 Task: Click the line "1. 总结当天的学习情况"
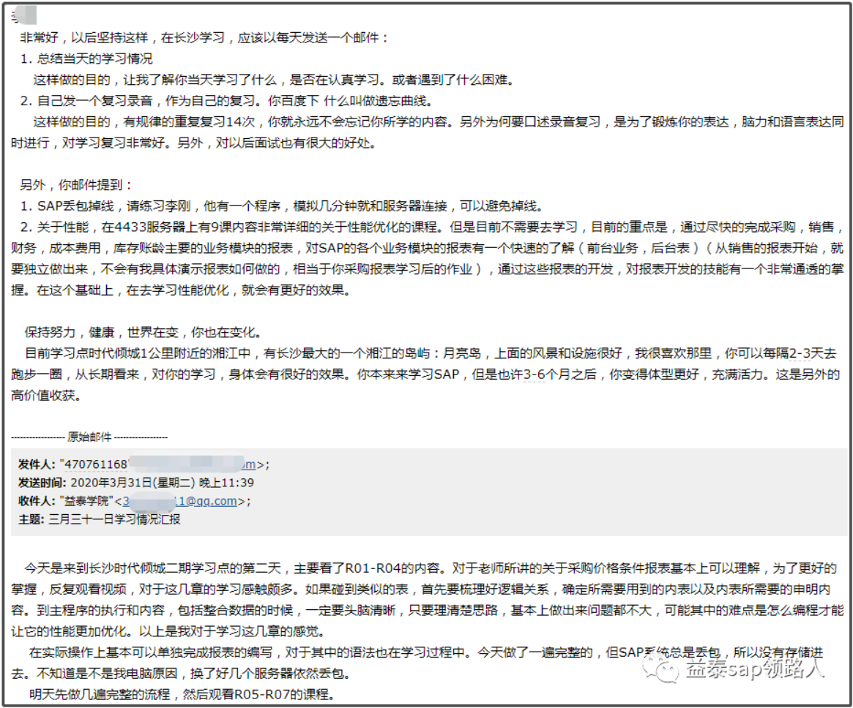coord(86,59)
